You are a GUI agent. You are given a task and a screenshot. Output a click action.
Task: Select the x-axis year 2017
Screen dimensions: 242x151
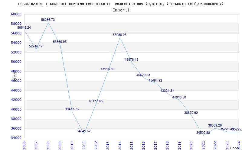coord(155,146)
